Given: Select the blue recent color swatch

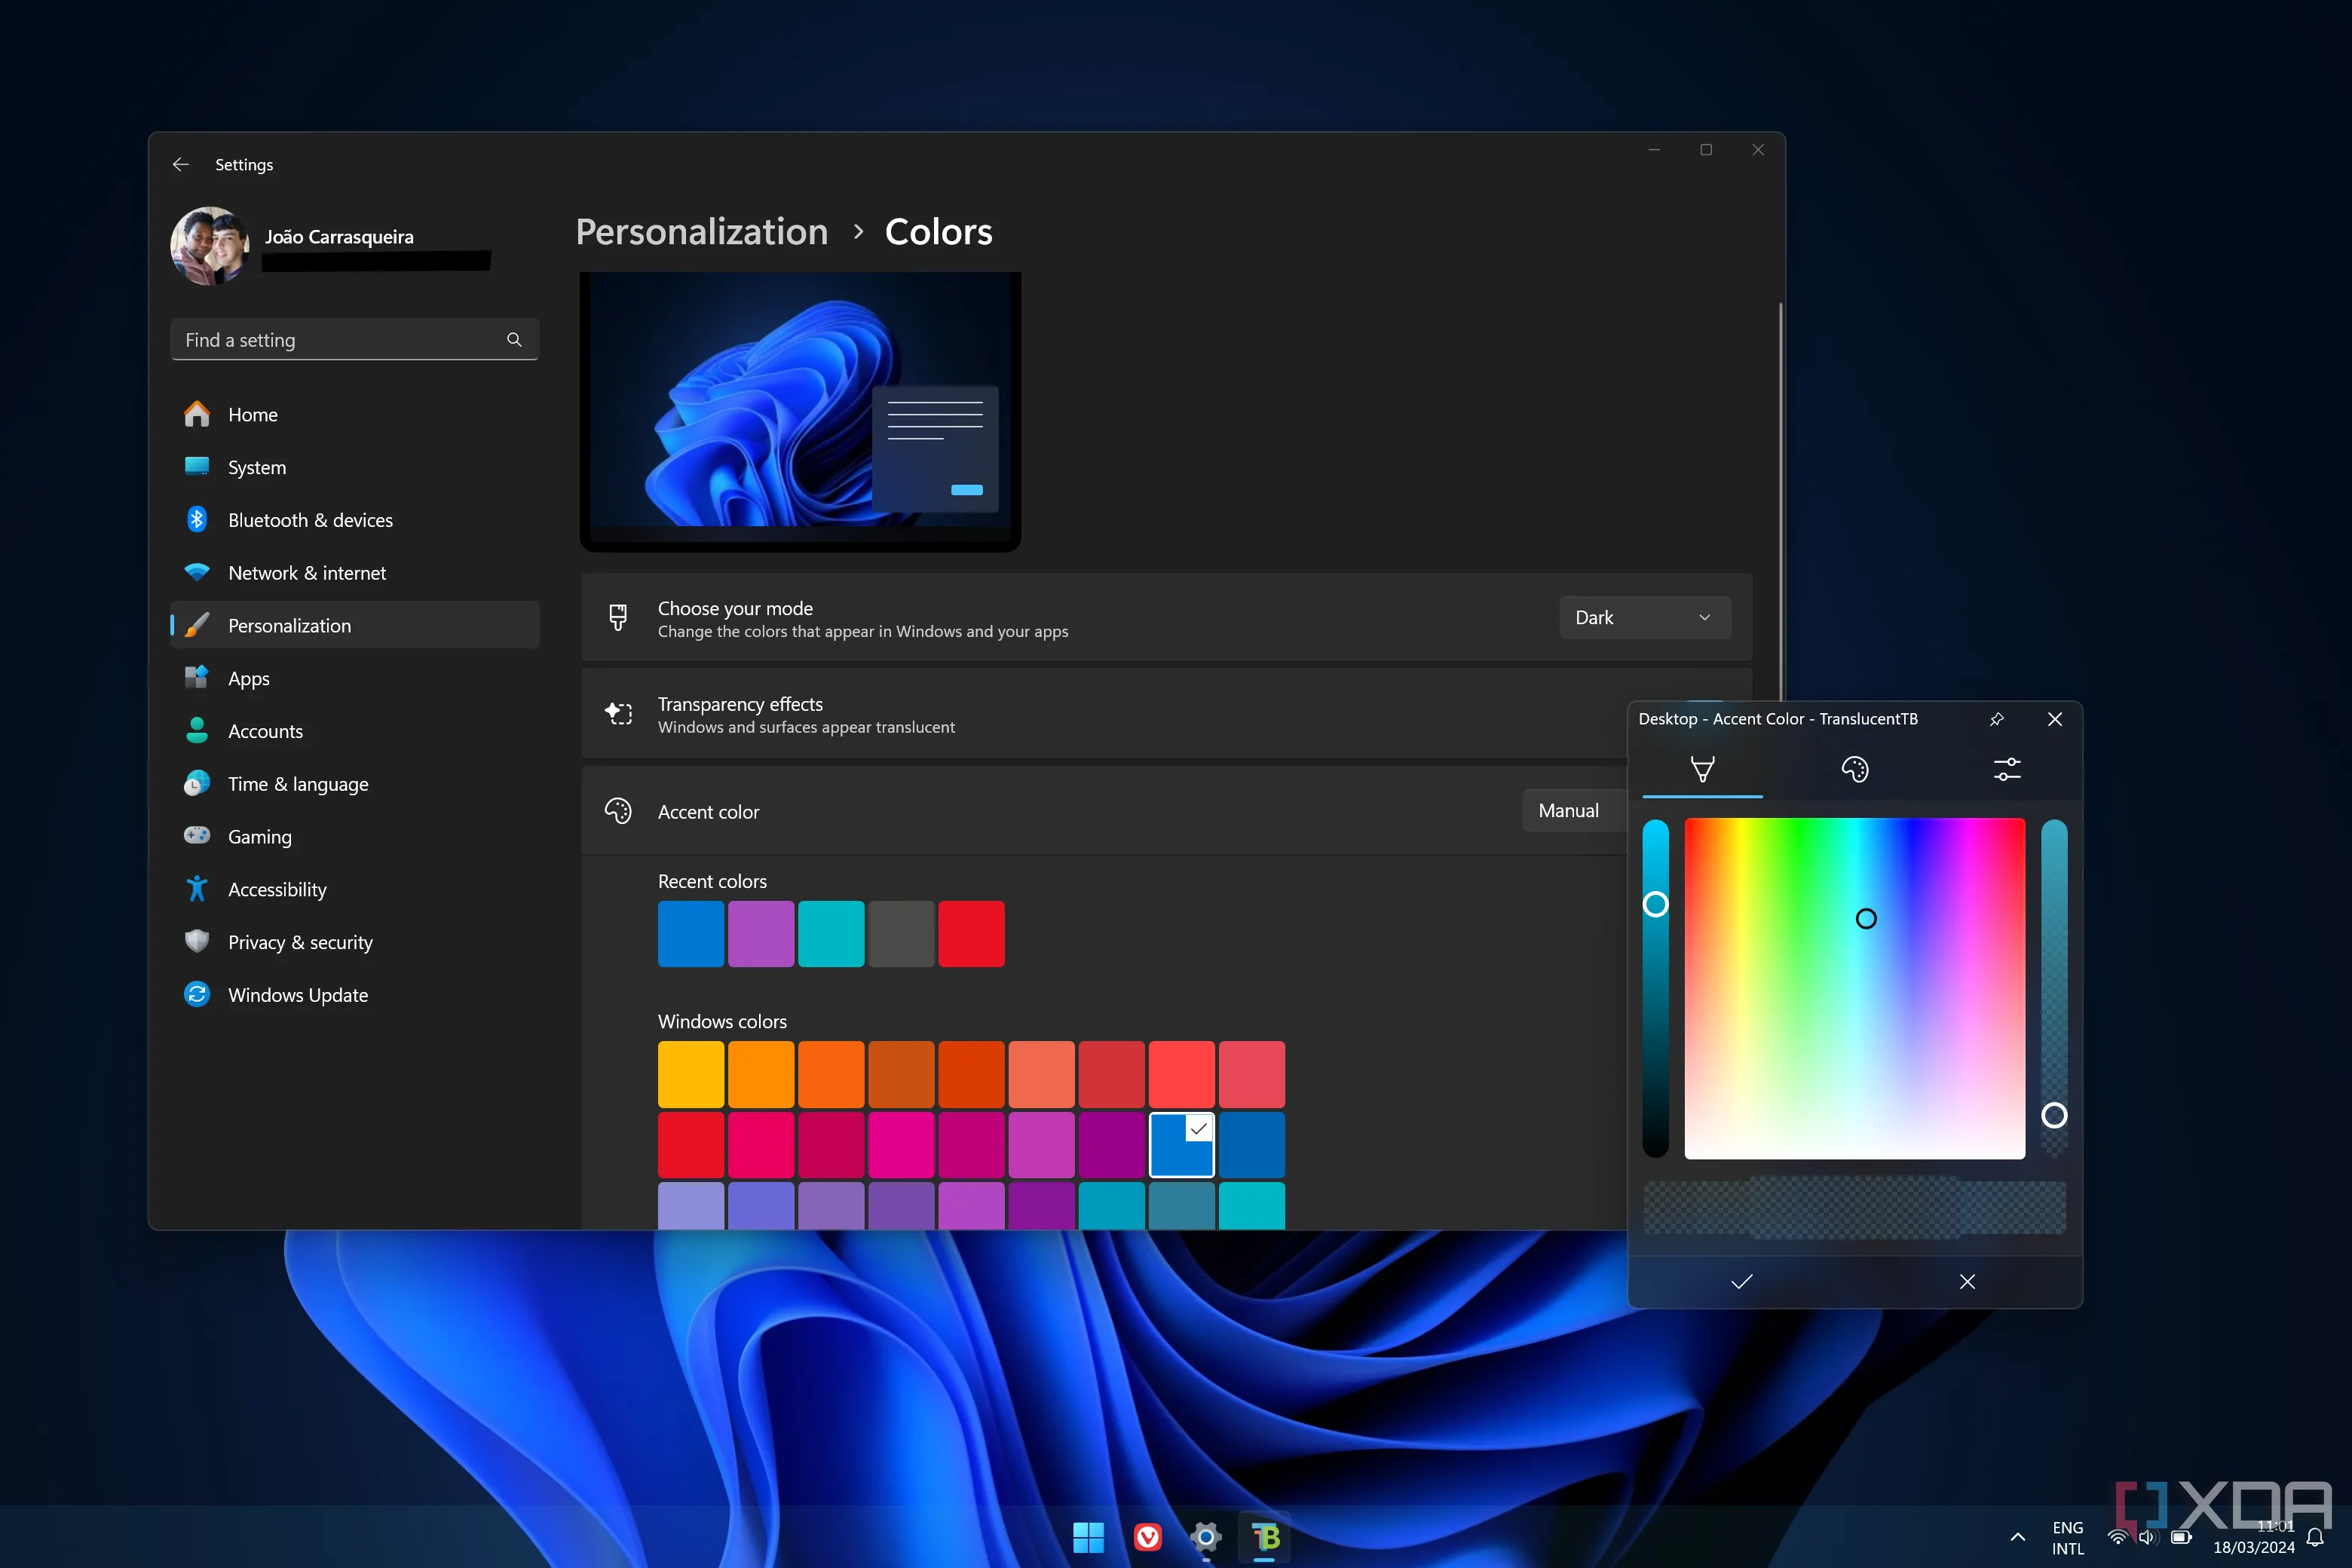Looking at the screenshot, I should pos(691,934).
